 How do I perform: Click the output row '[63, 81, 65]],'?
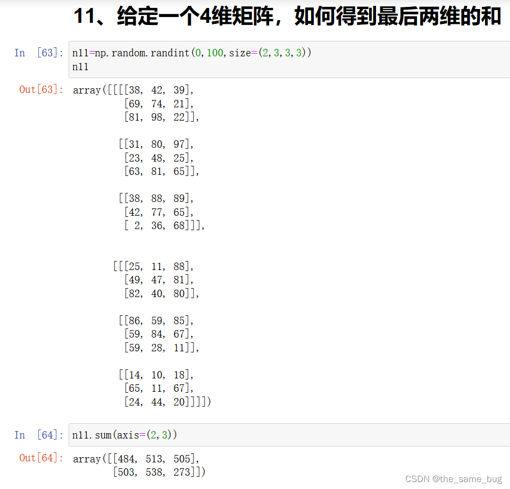pyautogui.click(x=162, y=171)
